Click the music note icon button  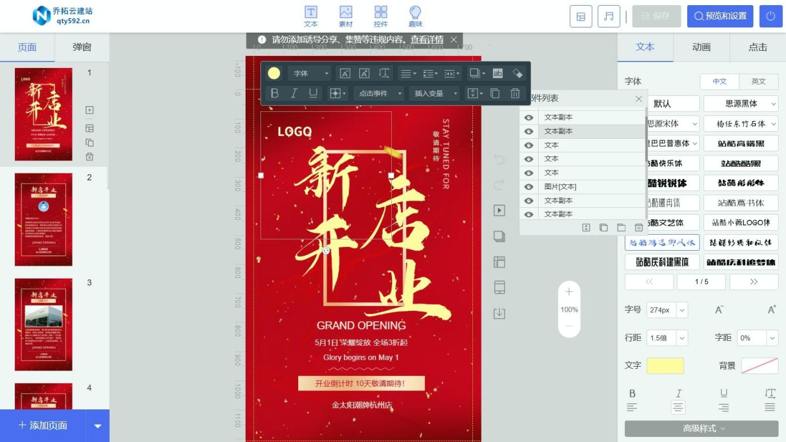(608, 17)
